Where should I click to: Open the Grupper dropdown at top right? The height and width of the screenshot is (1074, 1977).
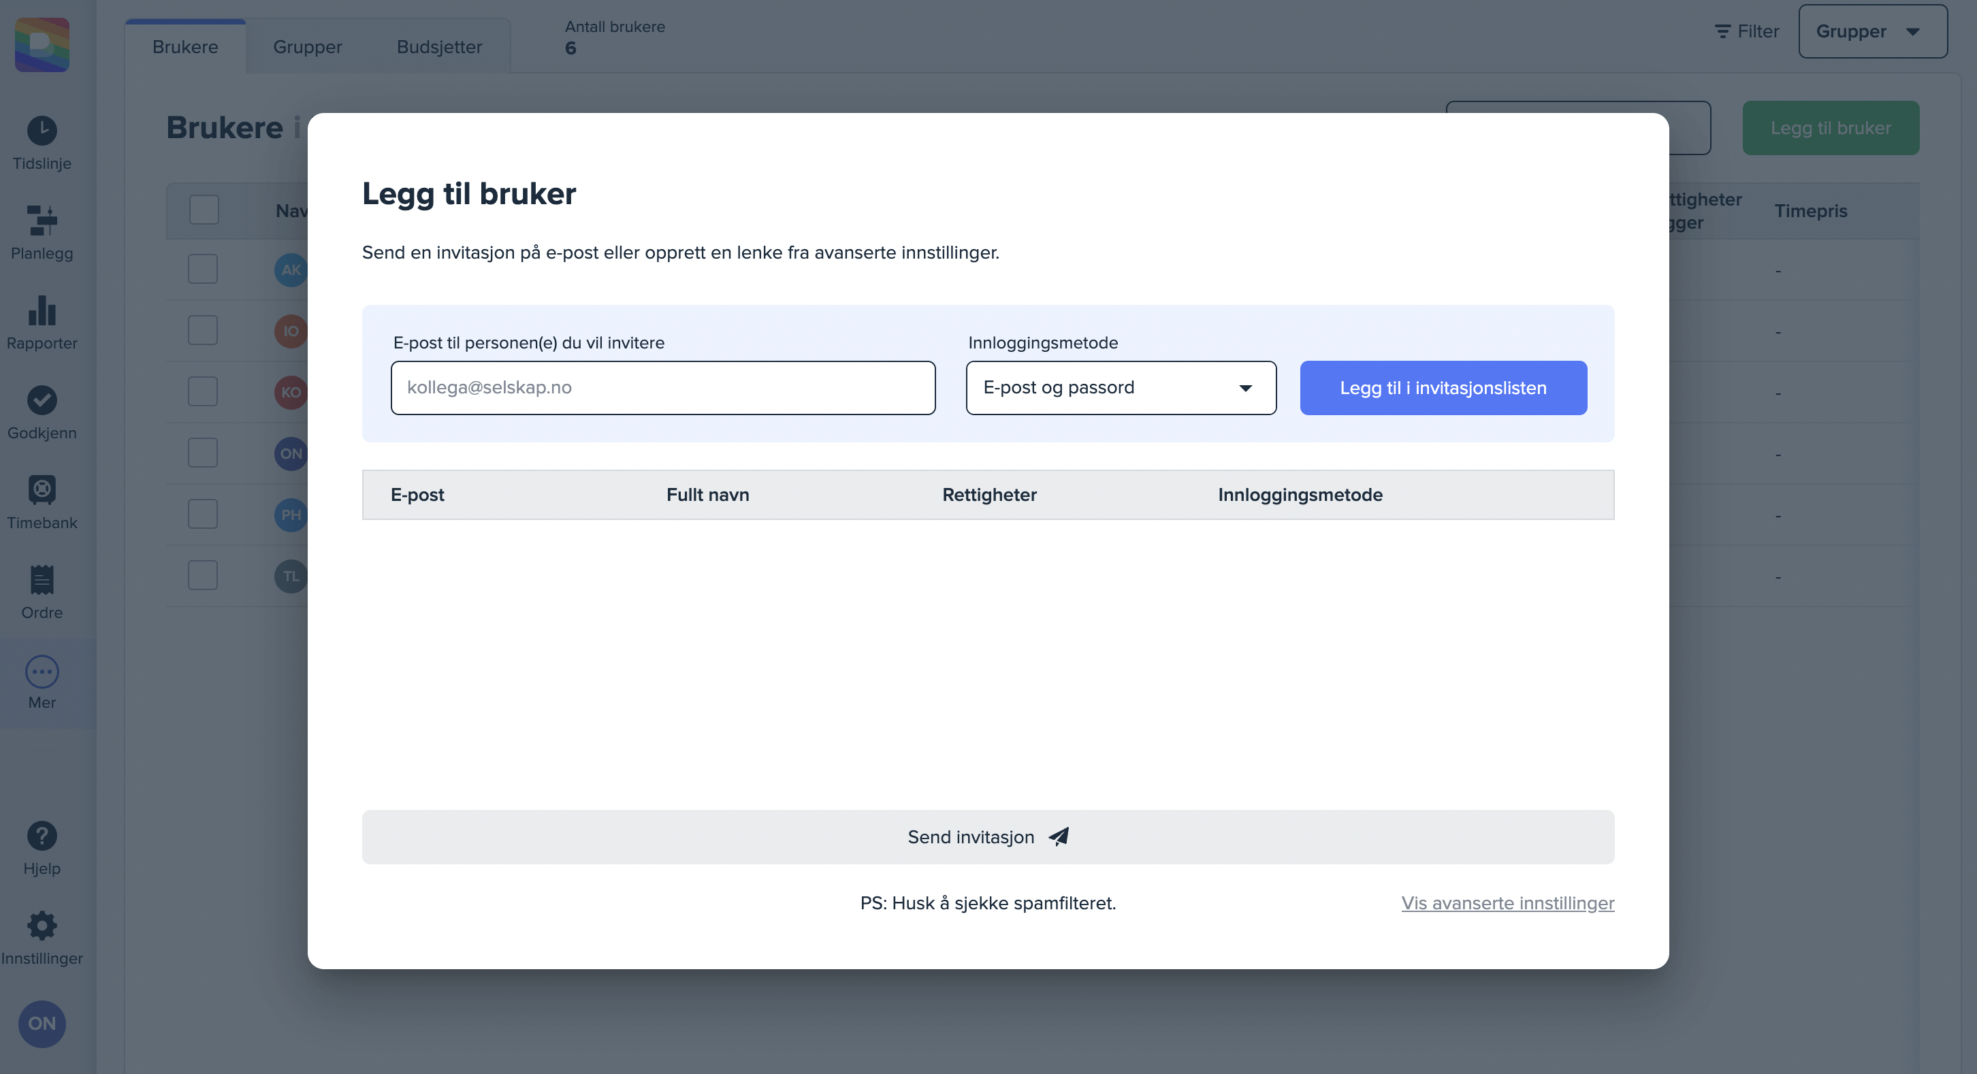(x=1872, y=31)
